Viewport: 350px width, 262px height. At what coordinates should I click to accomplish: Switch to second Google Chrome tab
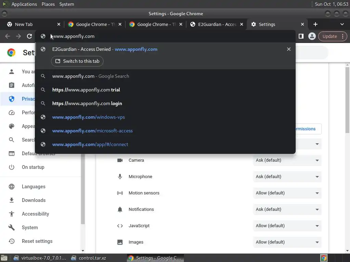pos(156,24)
